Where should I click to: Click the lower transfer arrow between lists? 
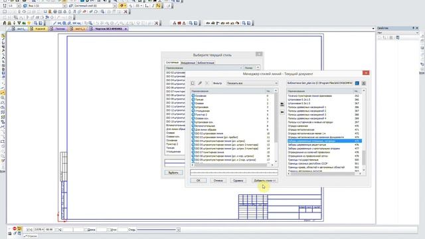coord(282,112)
